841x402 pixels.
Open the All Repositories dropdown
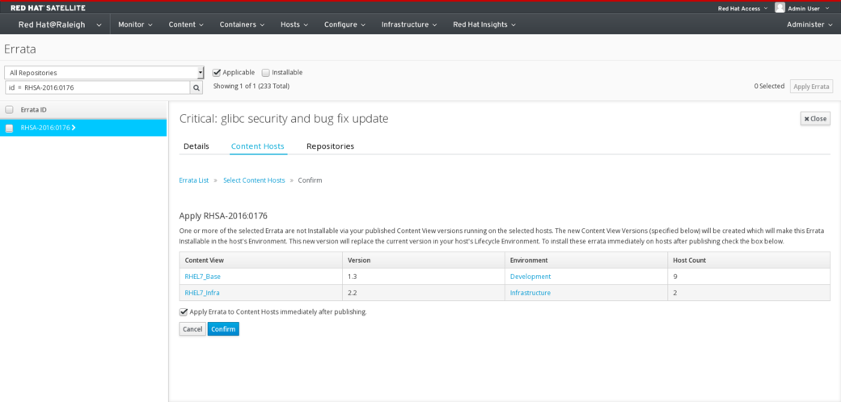104,73
